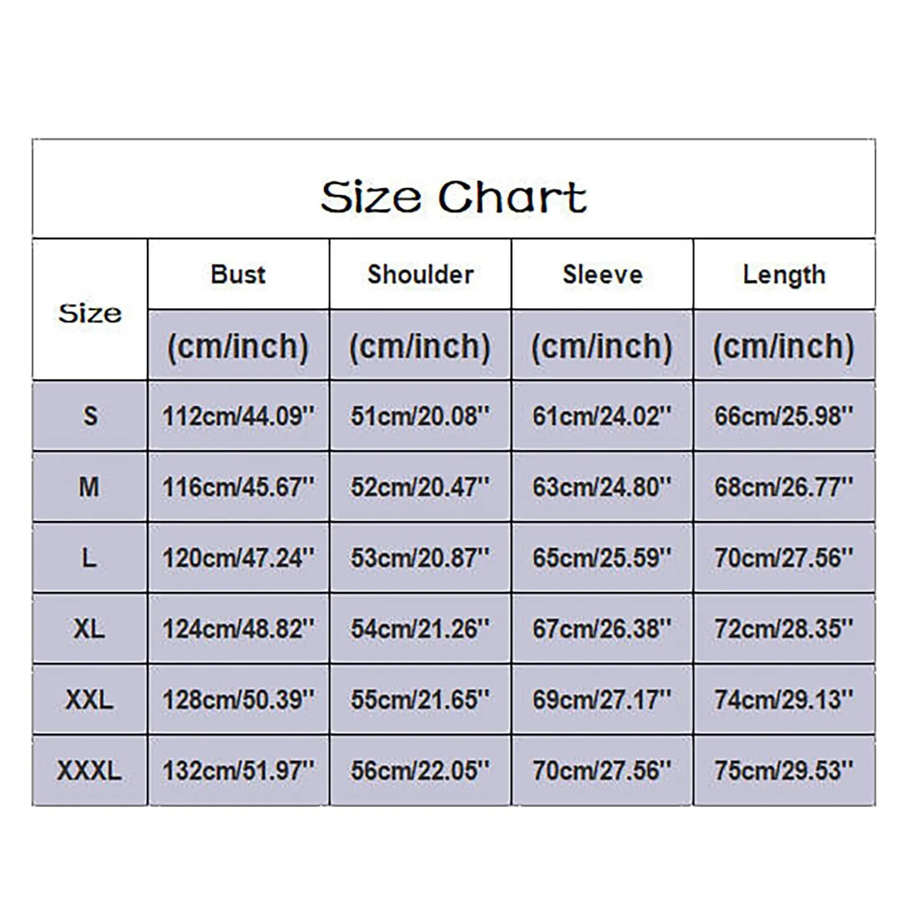
Task: Click the S size row label
Action: [x=90, y=416]
